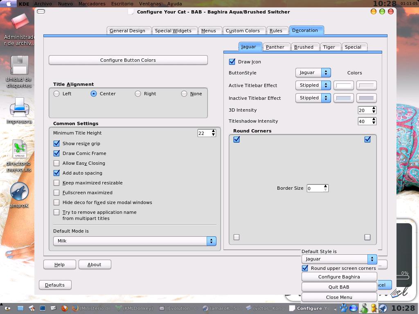
Task: Select Center title alignment
Action: [x=94, y=94]
